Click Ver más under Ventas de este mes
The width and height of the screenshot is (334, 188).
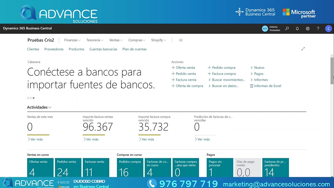point(35,139)
